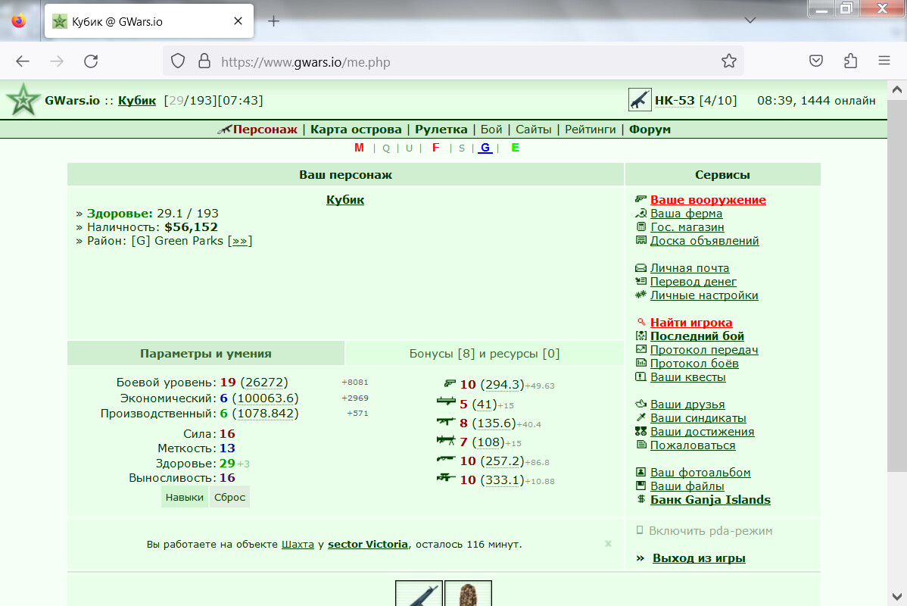Image resolution: width=907 pixels, height=606 pixels.
Task: Go back using the browser back arrow
Action: [23, 61]
